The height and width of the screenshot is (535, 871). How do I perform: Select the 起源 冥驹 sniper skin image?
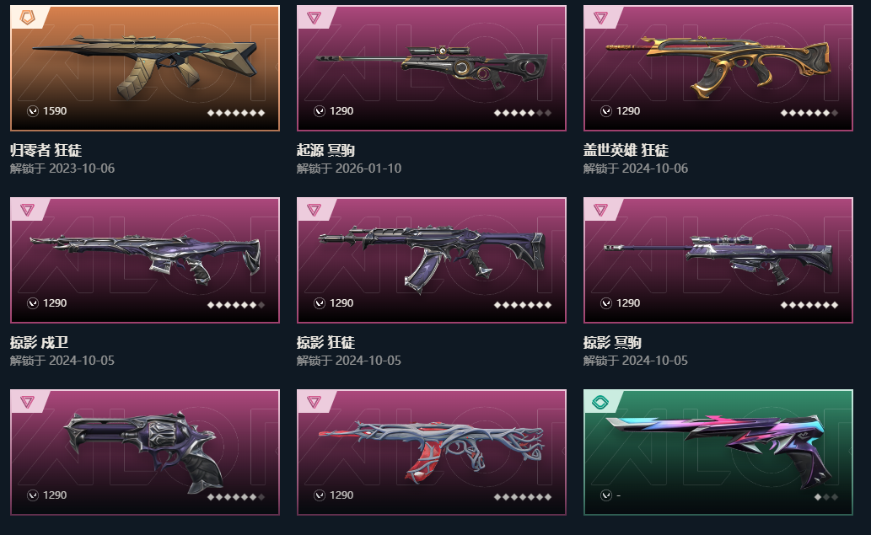432,67
